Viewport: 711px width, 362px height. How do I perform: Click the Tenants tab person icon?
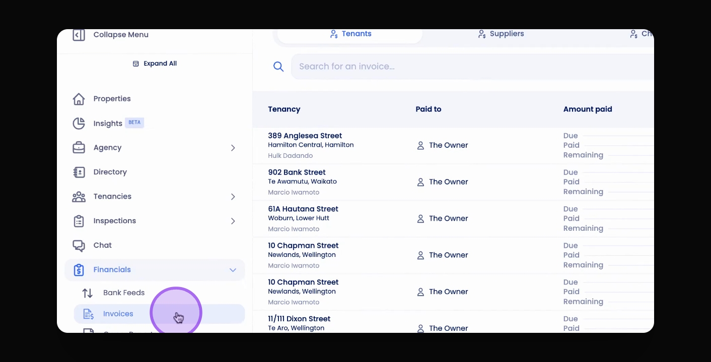[334, 34]
